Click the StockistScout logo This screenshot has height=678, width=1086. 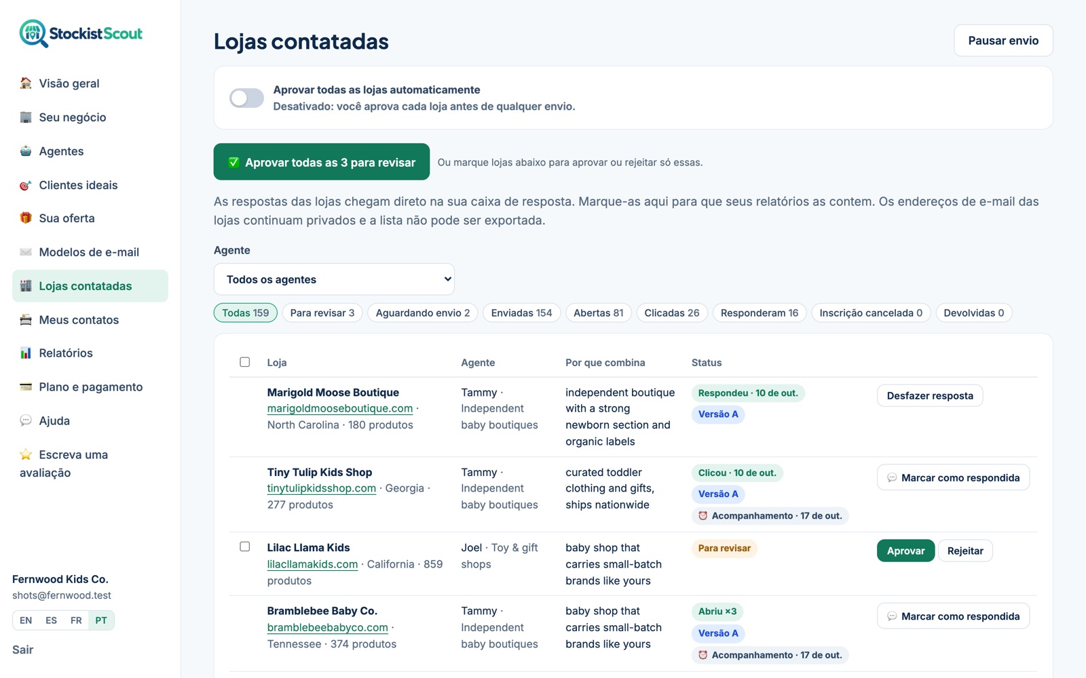click(81, 33)
